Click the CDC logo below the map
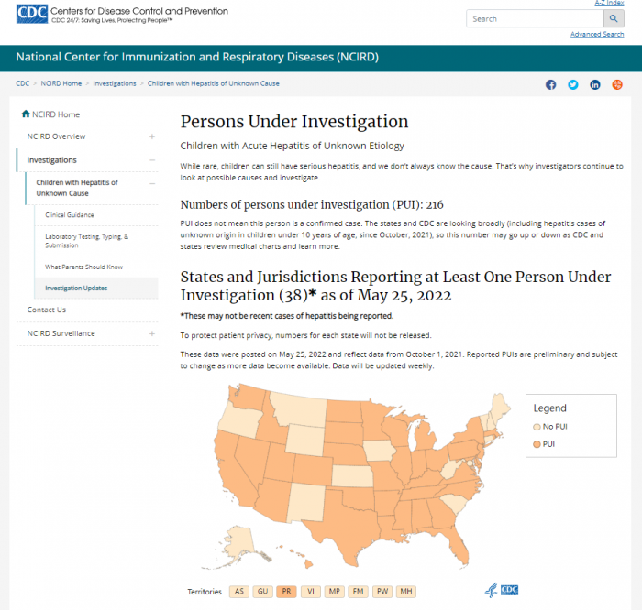642x610 pixels. (x=504, y=591)
